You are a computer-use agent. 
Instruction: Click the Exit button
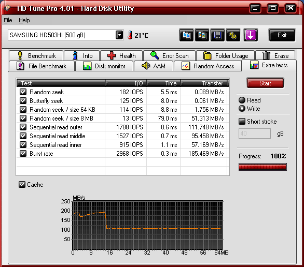click(282, 35)
